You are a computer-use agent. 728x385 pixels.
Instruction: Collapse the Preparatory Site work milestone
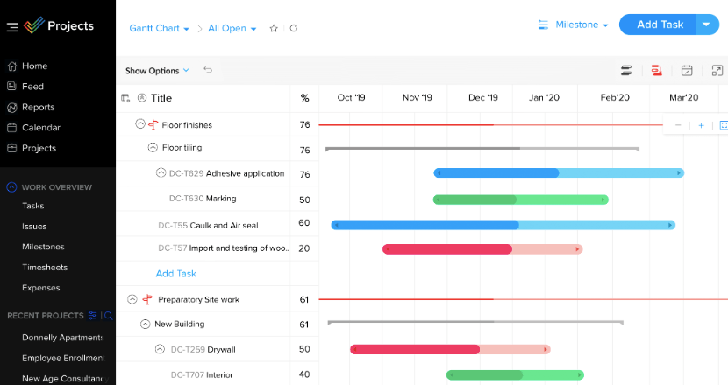click(x=132, y=299)
